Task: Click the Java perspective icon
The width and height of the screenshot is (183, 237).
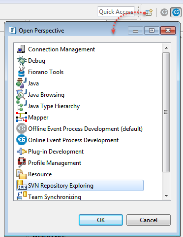Action: (21, 83)
